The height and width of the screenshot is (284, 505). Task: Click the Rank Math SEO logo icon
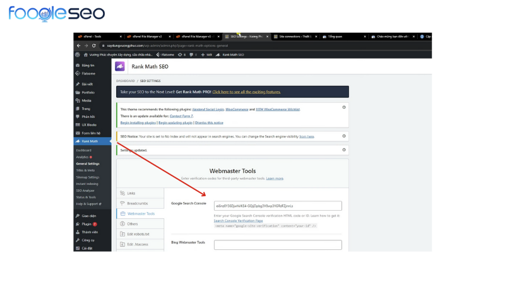[x=119, y=67]
